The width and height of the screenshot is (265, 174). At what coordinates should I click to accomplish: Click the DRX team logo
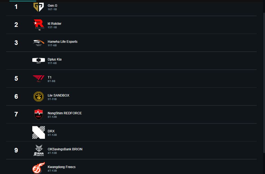[38, 132]
